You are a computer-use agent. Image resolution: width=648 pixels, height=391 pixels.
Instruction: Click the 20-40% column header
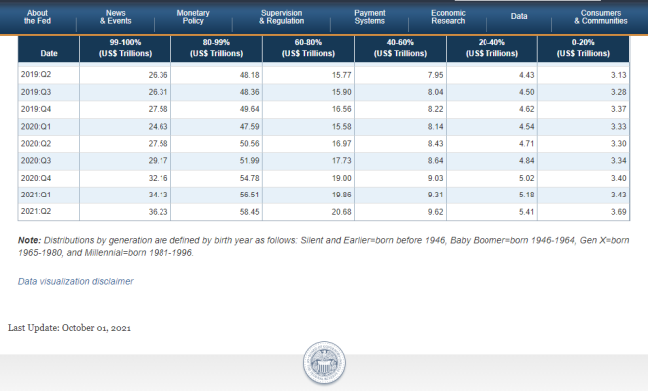(x=491, y=49)
